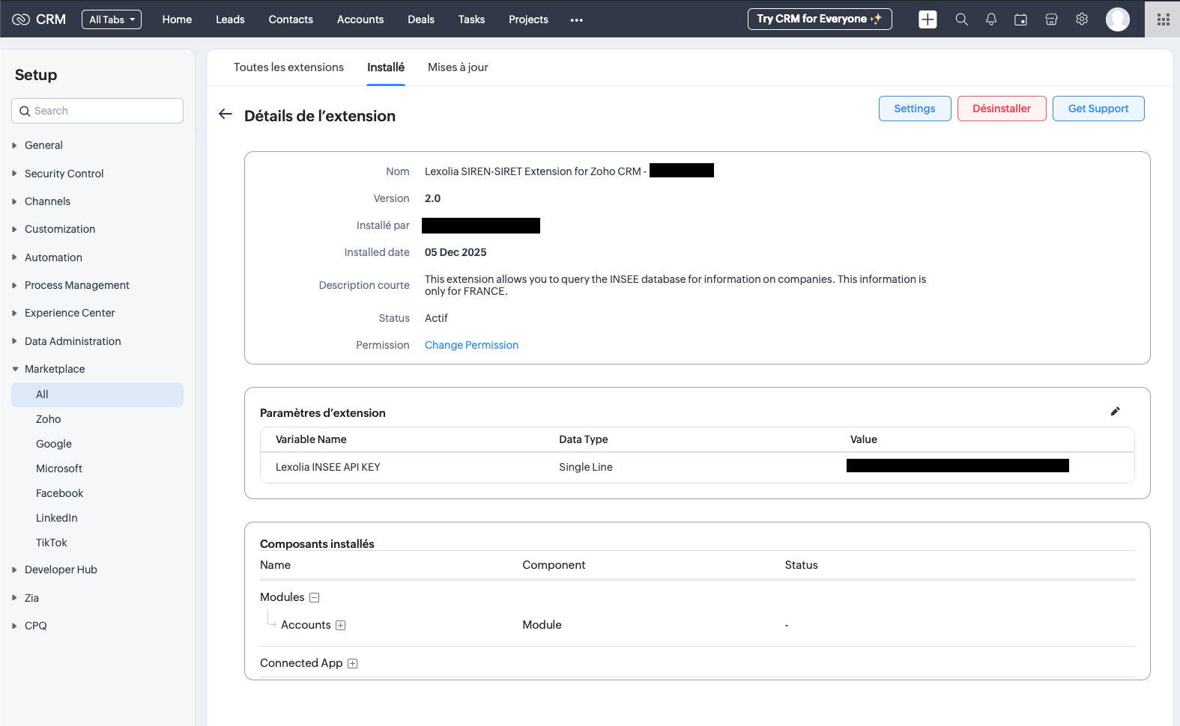
Task: Open the setup gear icon
Action: point(1082,19)
